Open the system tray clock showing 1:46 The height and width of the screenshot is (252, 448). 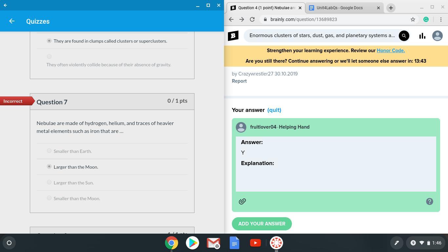coord(437,243)
